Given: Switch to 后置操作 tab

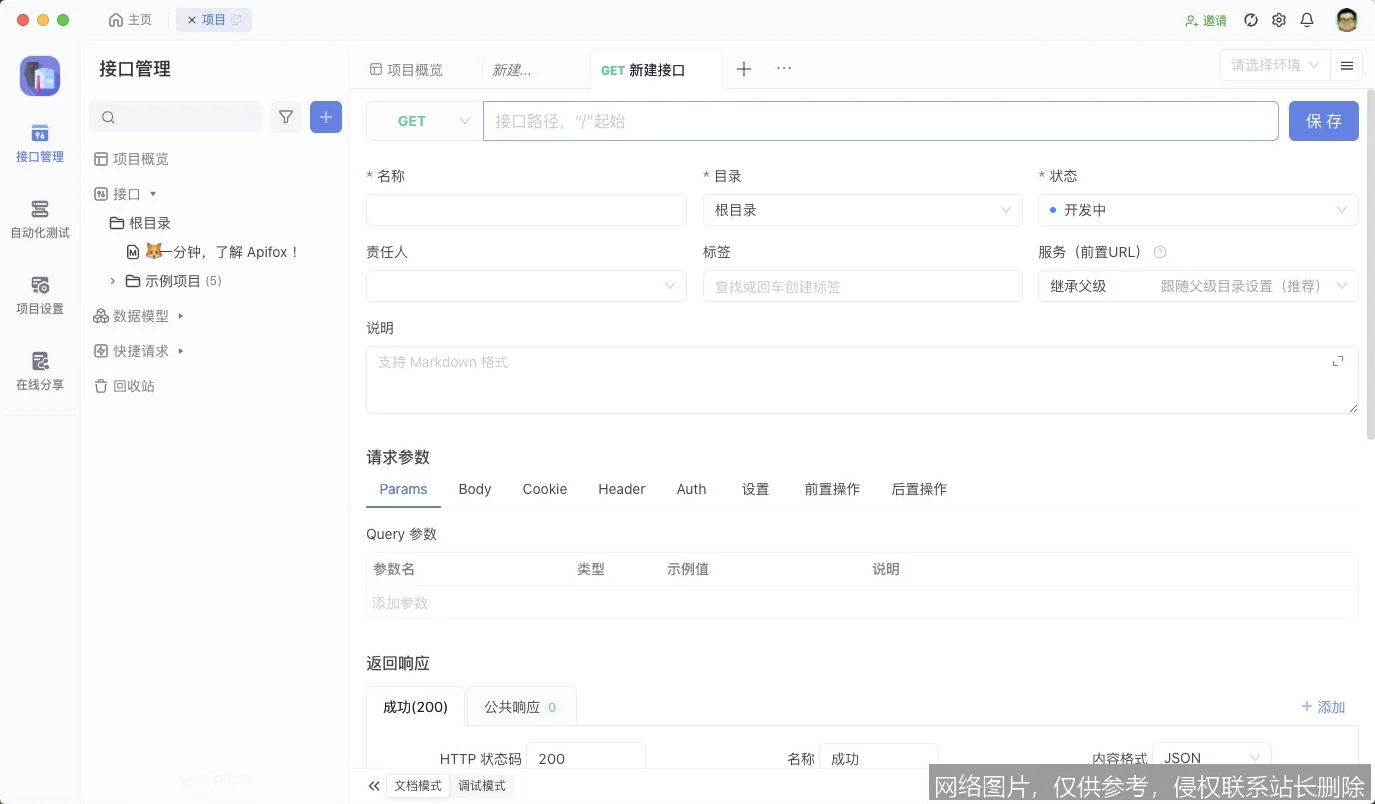Looking at the screenshot, I should [x=919, y=489].
